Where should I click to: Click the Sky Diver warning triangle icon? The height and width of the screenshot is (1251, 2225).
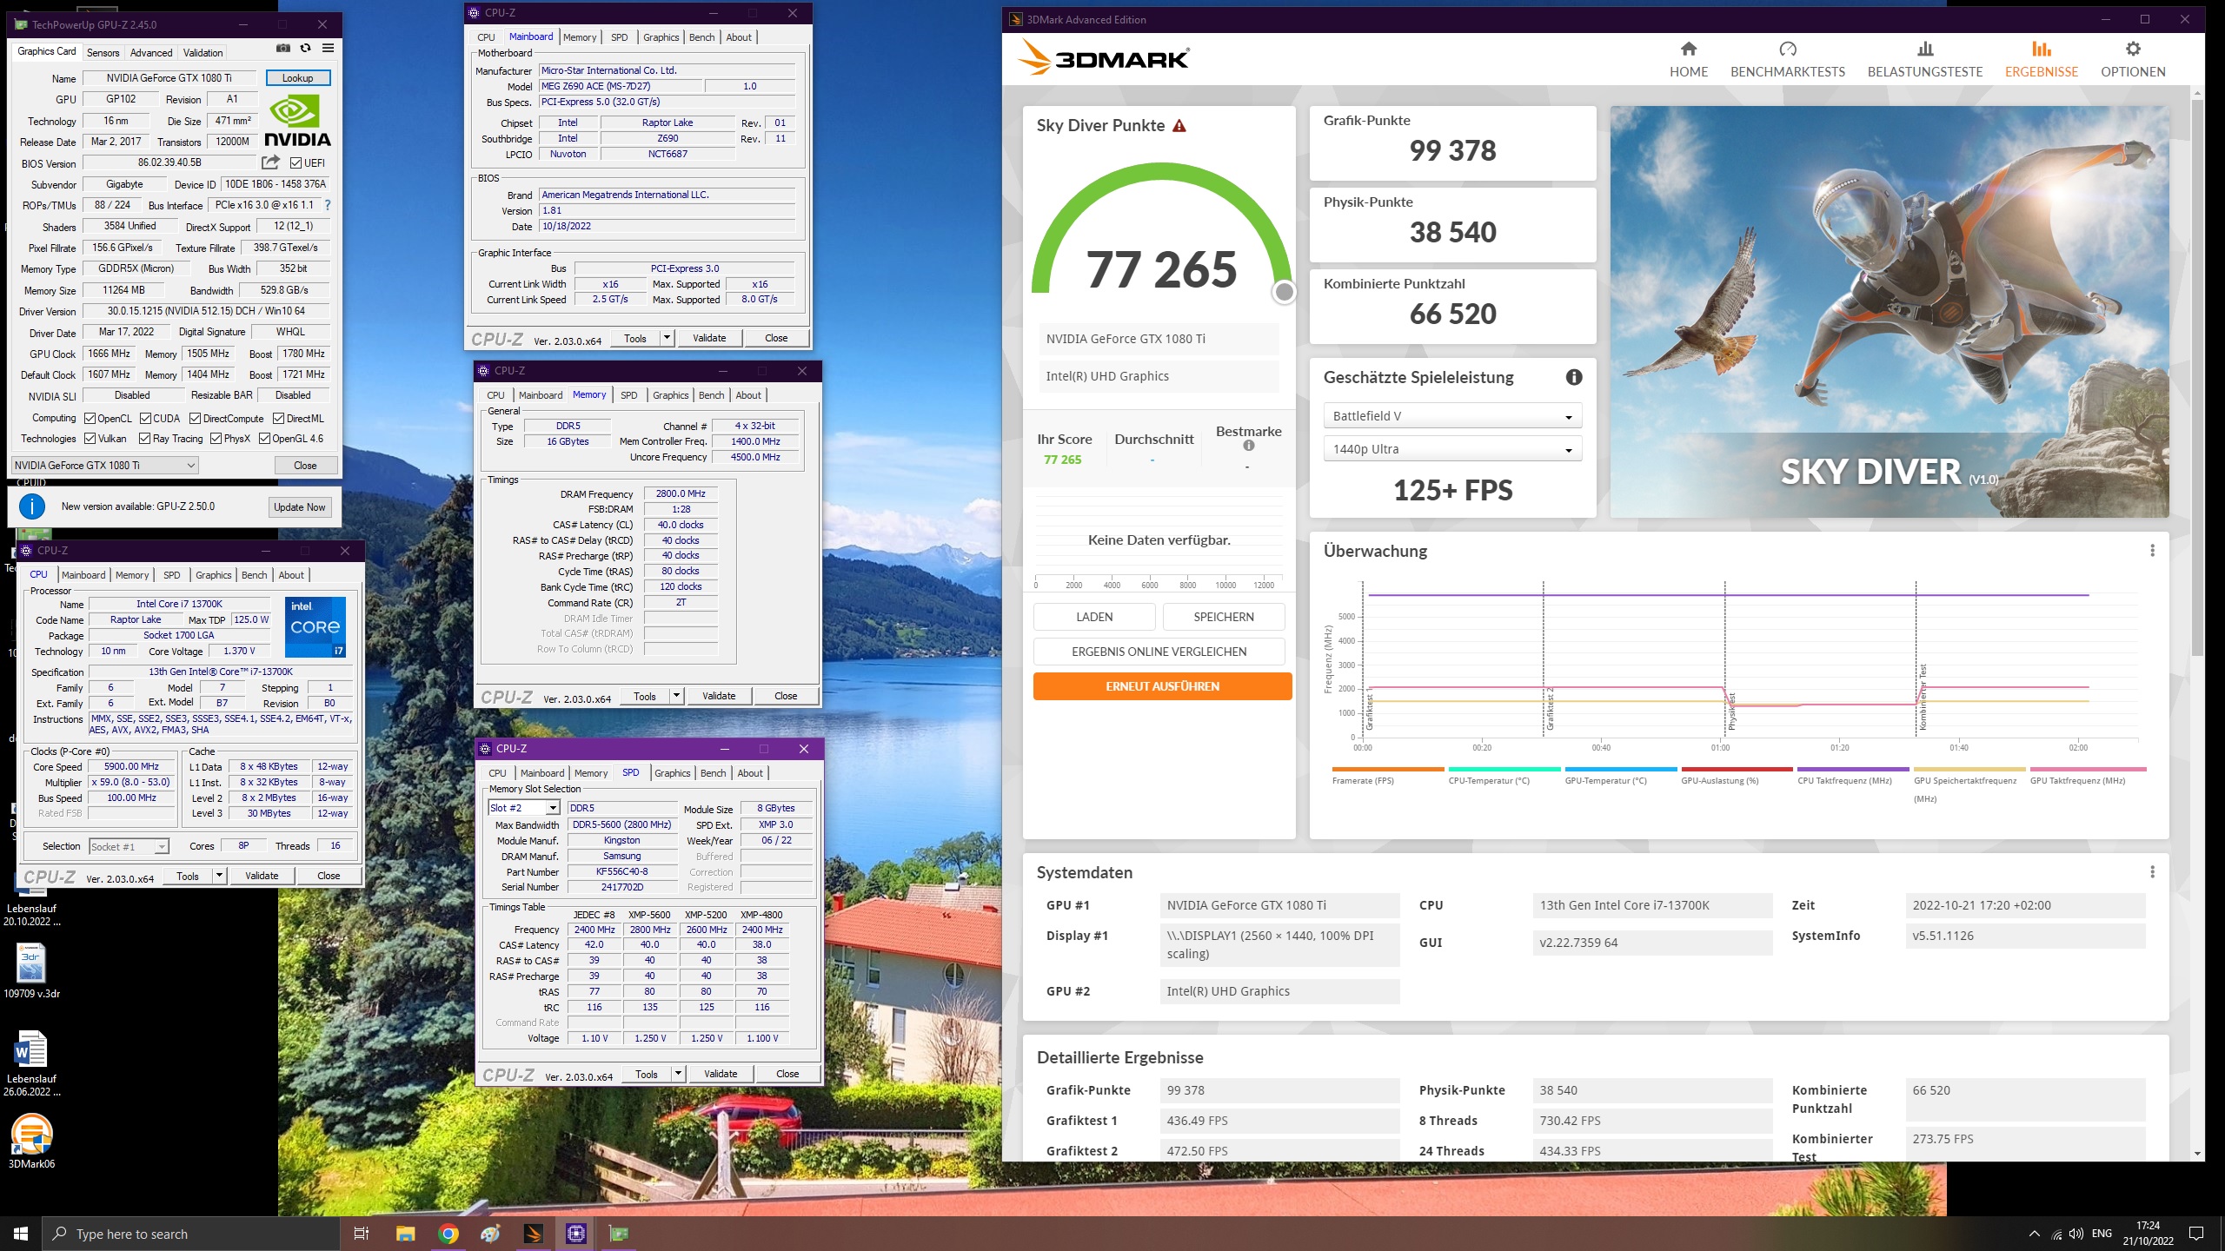(1179, 126)
